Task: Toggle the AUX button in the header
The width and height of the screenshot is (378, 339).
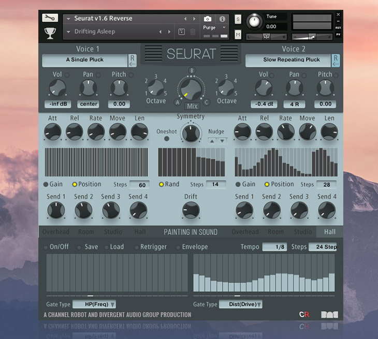Action: (338, 28)
